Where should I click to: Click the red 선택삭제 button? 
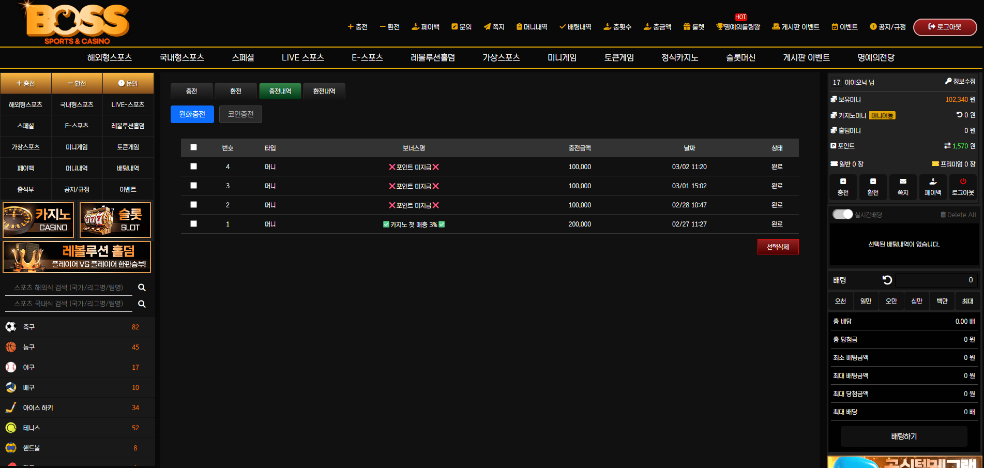[x=778, y=247]
